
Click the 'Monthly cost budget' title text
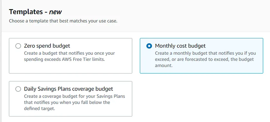click(x=180, y=46)
